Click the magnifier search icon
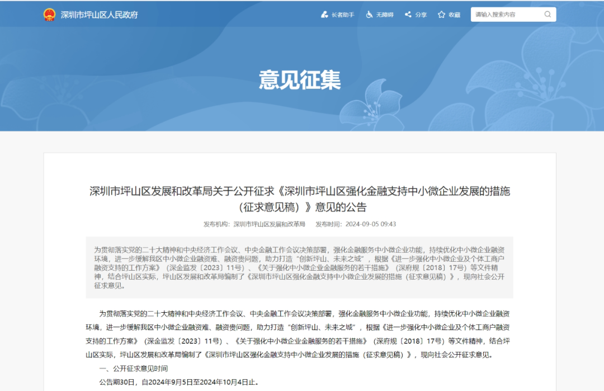Viewport: 604px width, 391px height. pos(548,15)
